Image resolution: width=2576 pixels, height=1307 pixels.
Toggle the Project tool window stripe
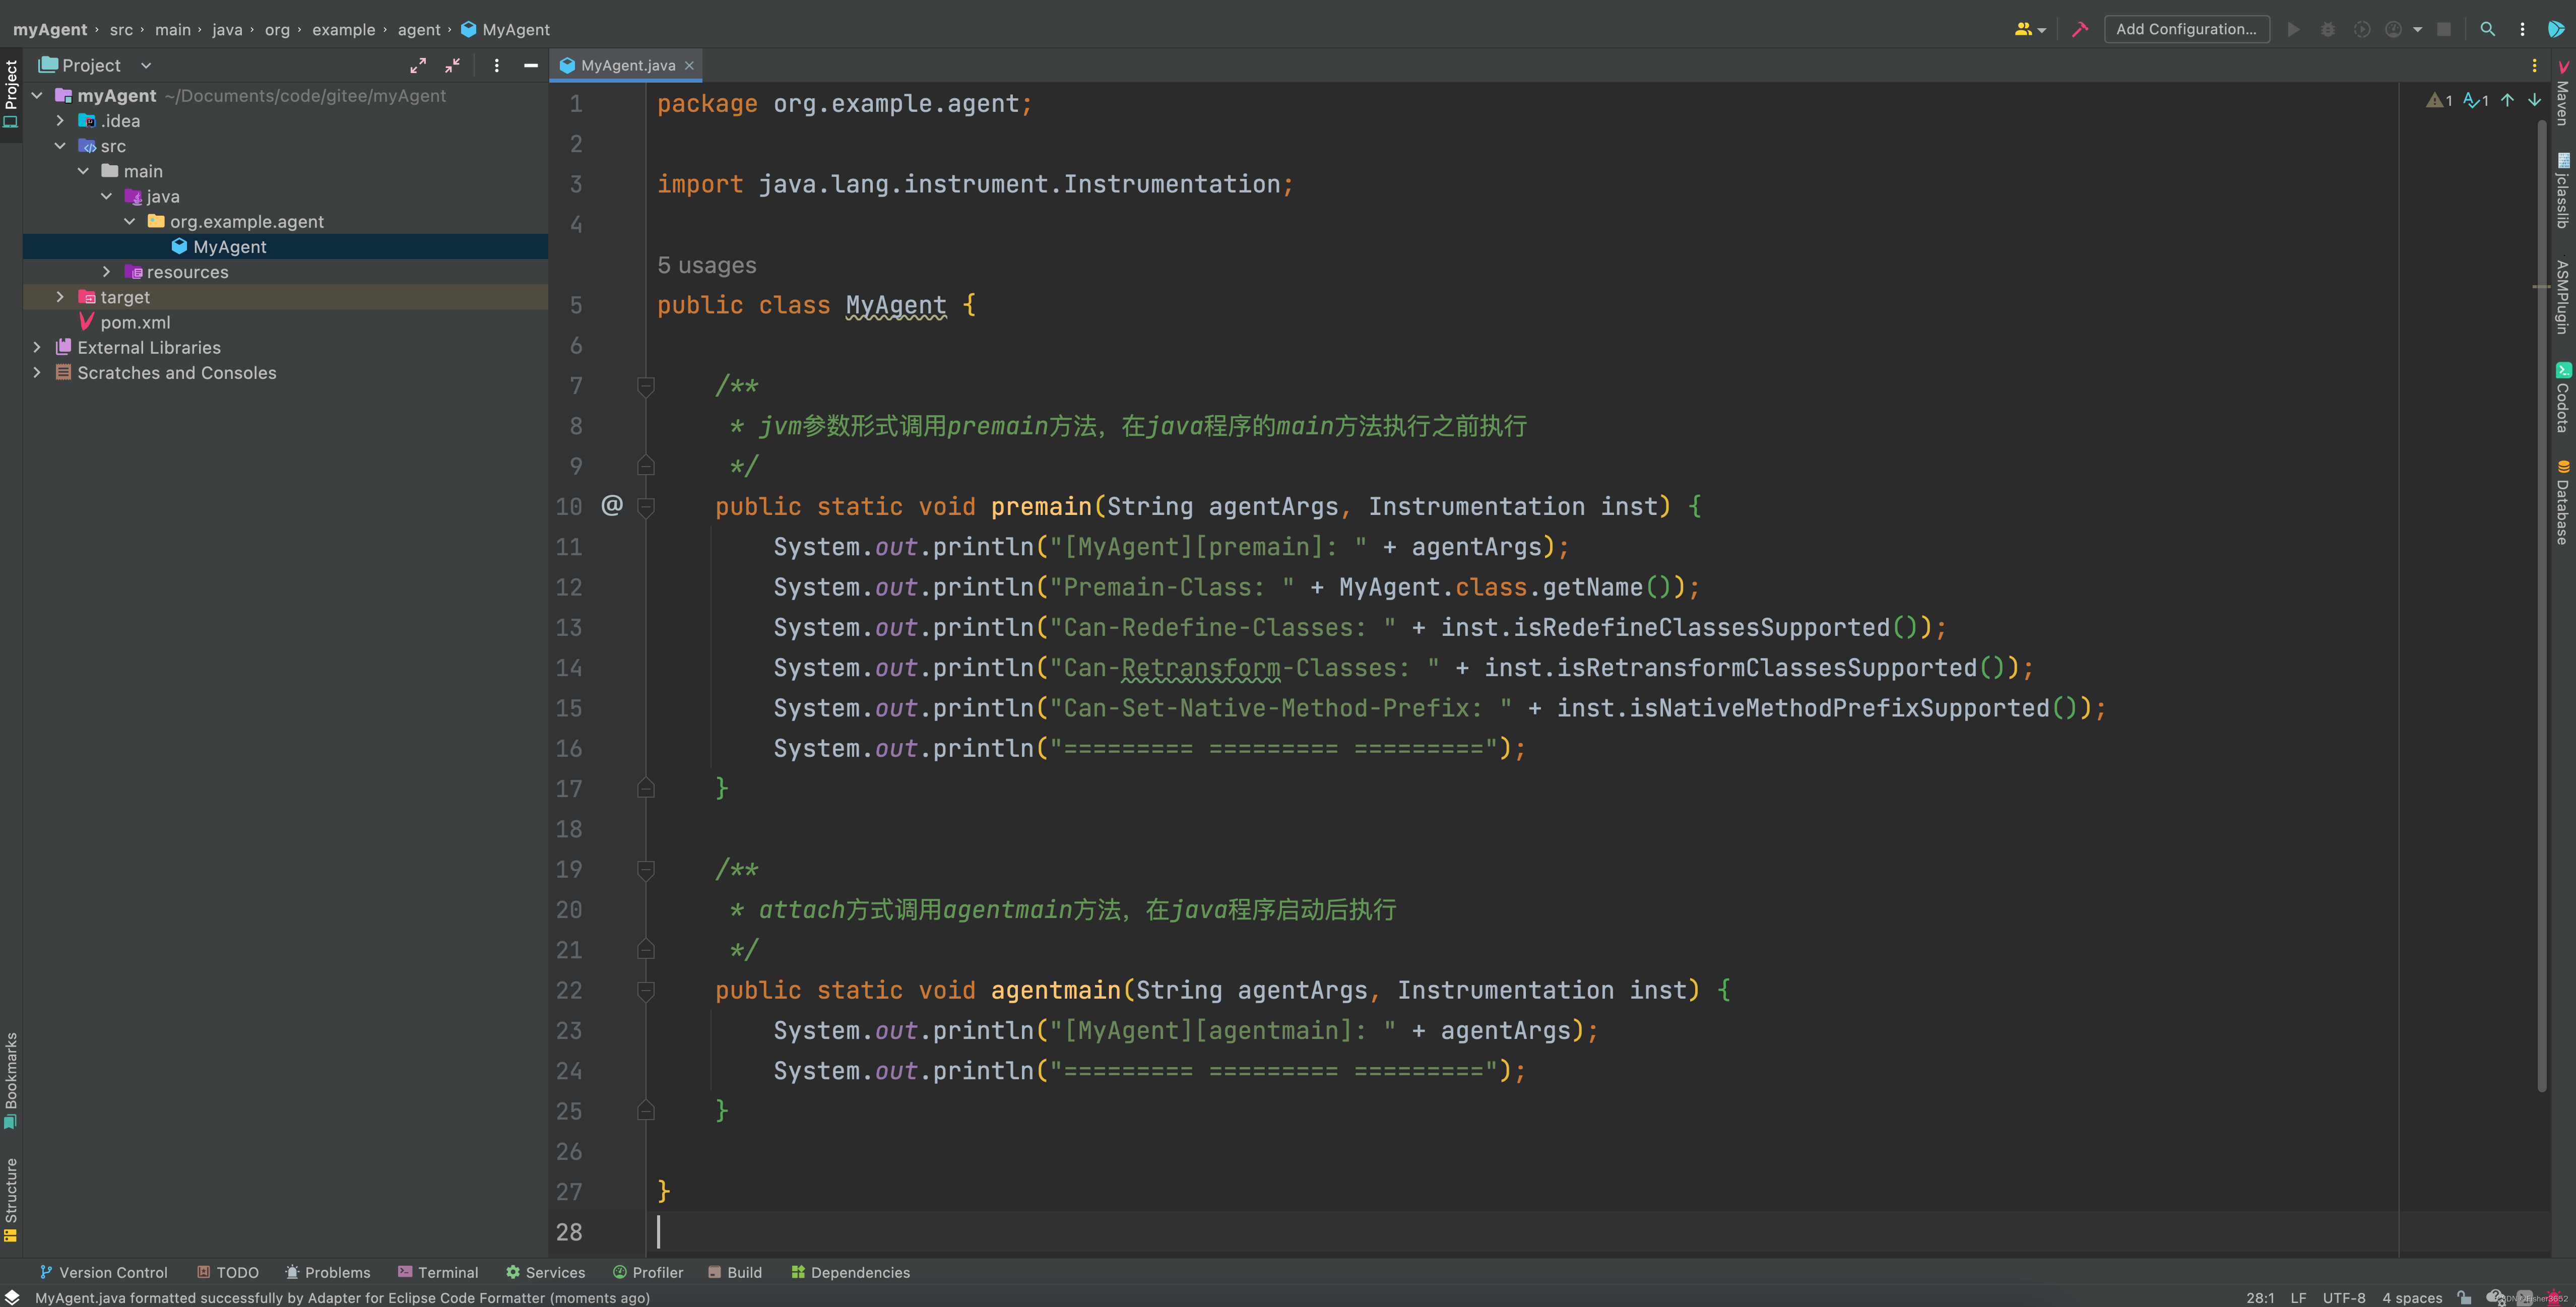11,94
